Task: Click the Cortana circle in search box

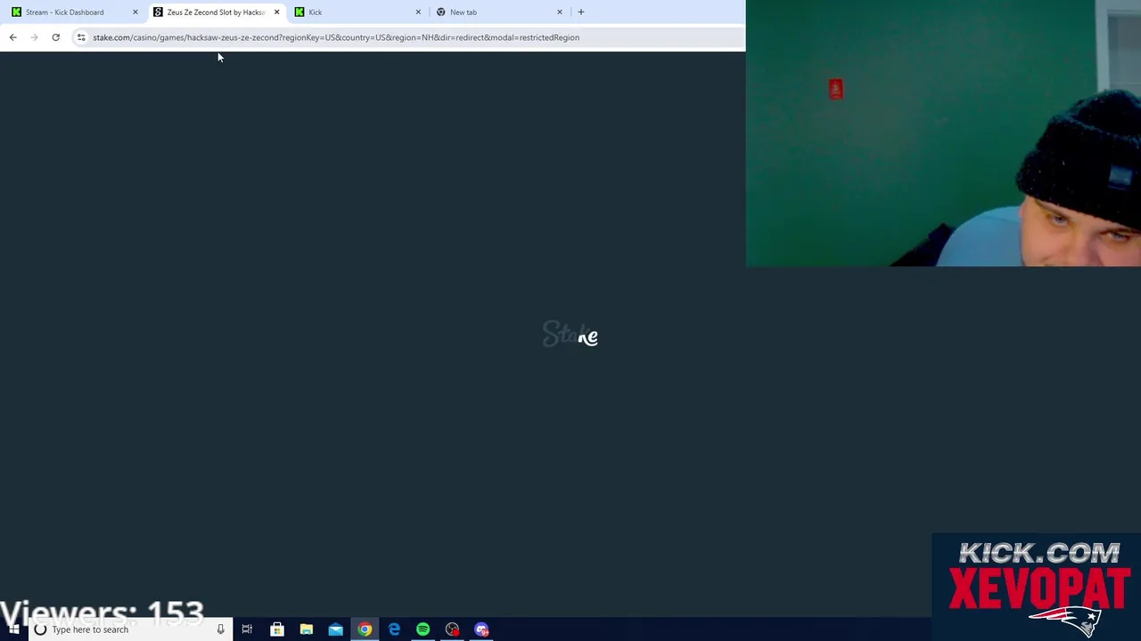Action: [x=40, y=629]
